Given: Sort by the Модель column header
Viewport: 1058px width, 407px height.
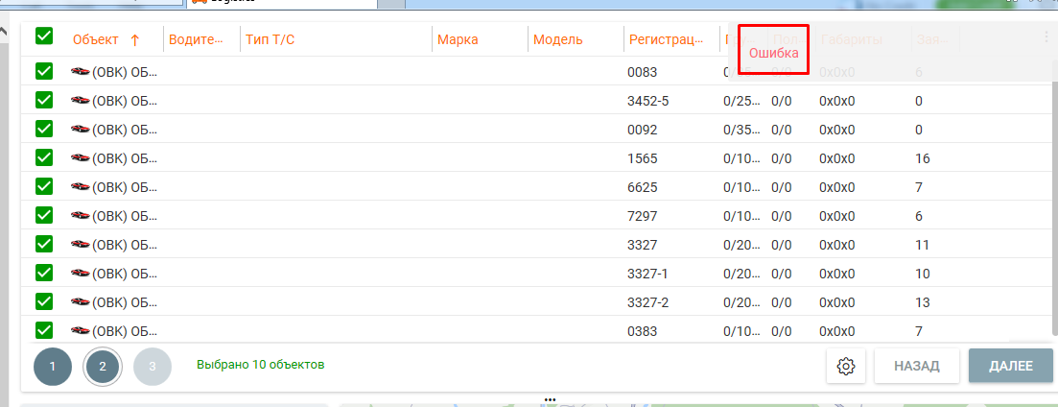Looking at the screenshot, I should click(557, 39).
